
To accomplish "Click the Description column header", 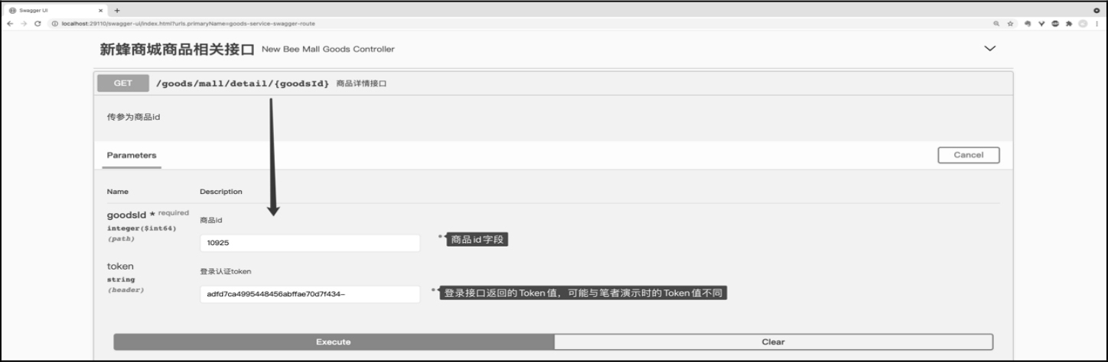I will (x=221, y=192).
